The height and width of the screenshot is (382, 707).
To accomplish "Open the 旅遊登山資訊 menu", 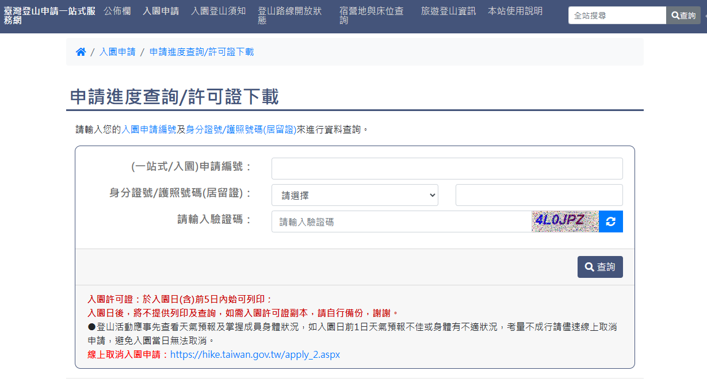I will click(x=448, y=11).
